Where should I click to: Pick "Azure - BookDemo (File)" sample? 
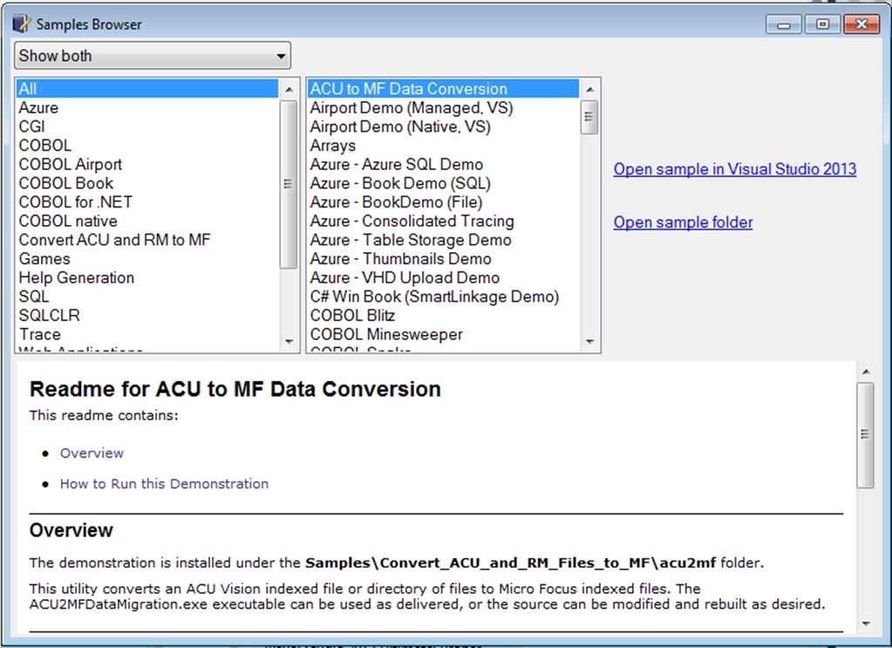[443, 202]
